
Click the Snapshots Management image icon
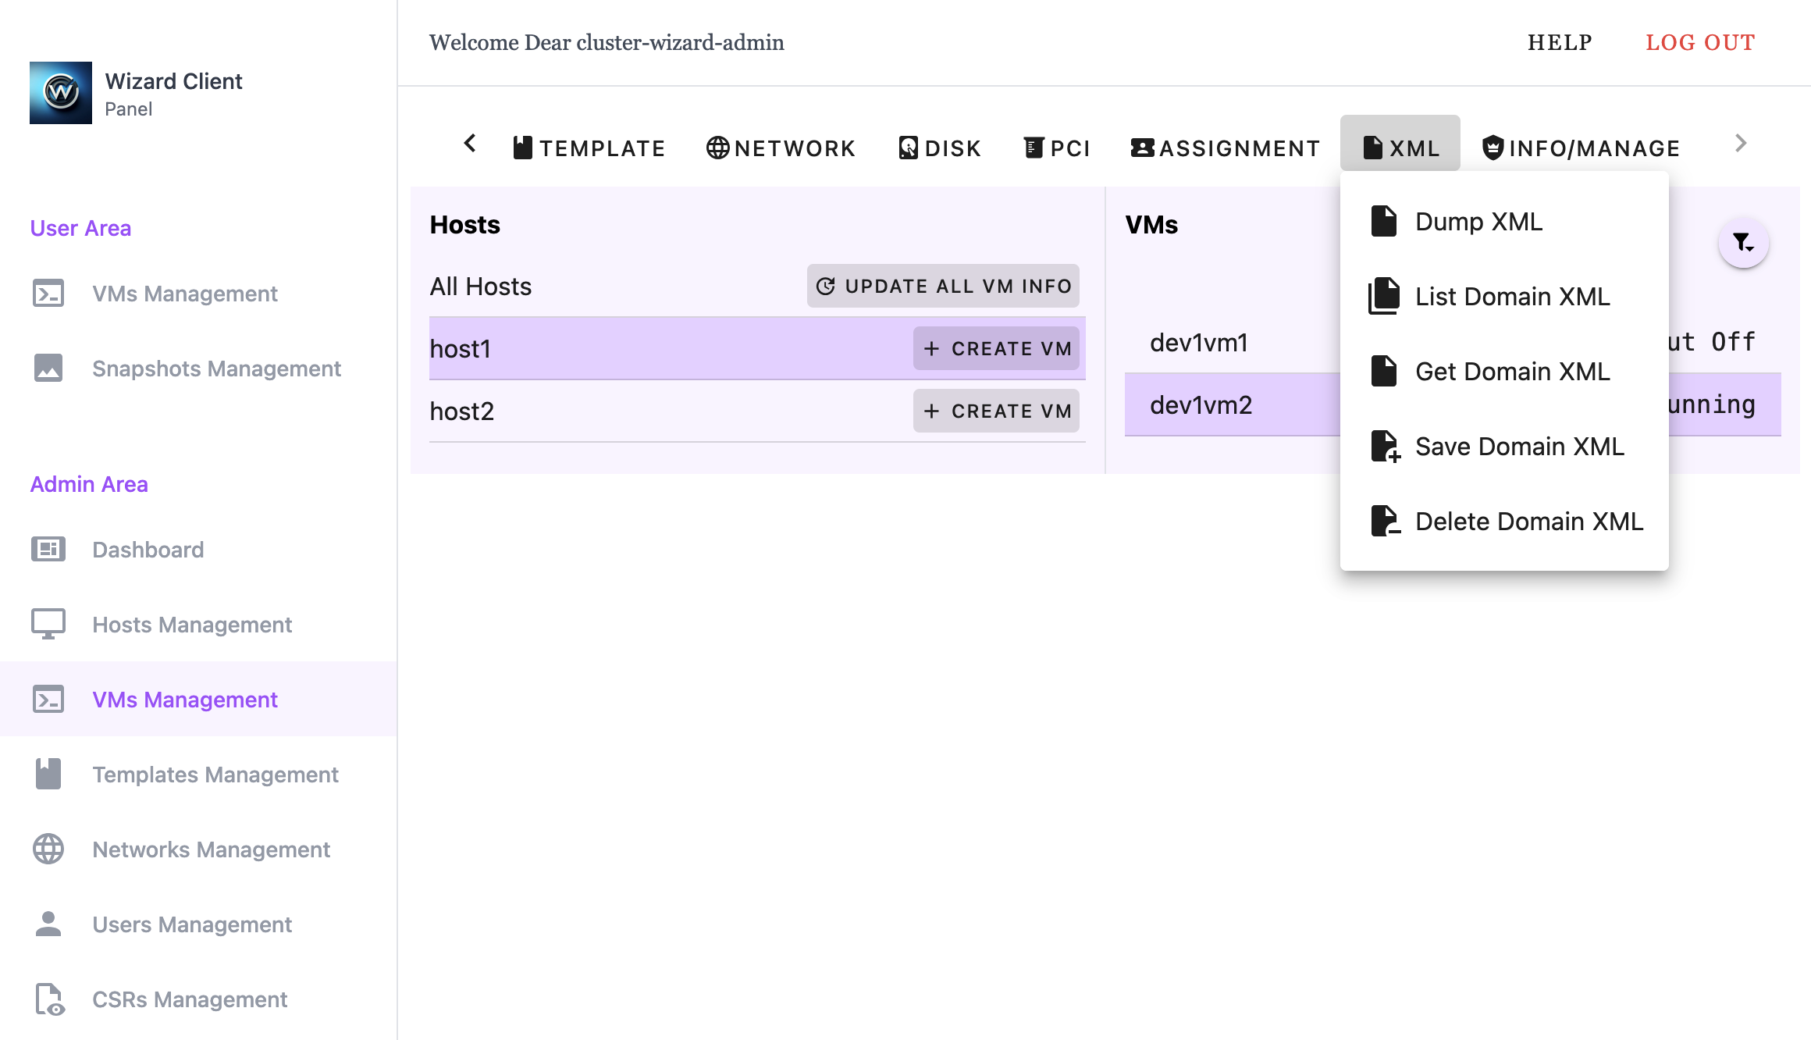tap(48, 369)
